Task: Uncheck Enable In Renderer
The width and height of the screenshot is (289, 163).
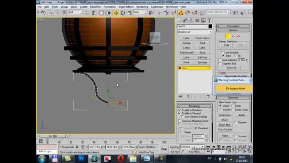Action: point(180,110)
